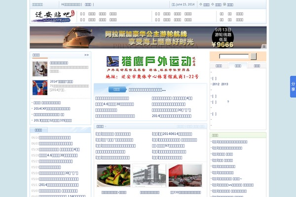Click the blue arrow-shaped label before the headline
Viewport: 296px width, 197px height.
(x=117, y=89)
